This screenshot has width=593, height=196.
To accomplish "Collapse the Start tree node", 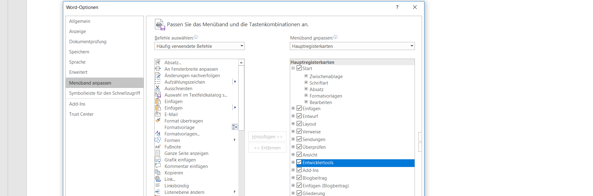I will 293,68.
